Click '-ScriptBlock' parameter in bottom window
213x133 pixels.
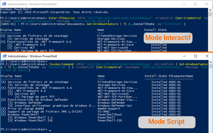(x=163, y=64)
